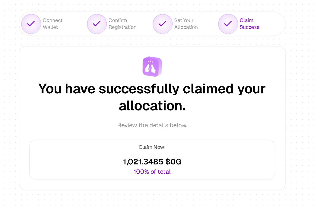Screen dimensions: 314x207
Task: Click the word 'allocation.' in the heading
Action: click(152, 106)
